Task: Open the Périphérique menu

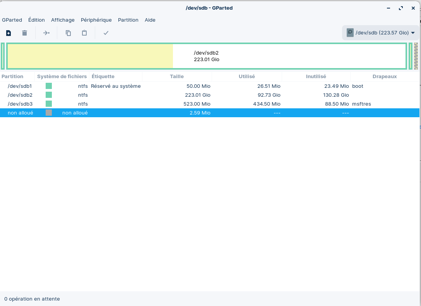Action: pyautogui.click(x=96, y=20)
